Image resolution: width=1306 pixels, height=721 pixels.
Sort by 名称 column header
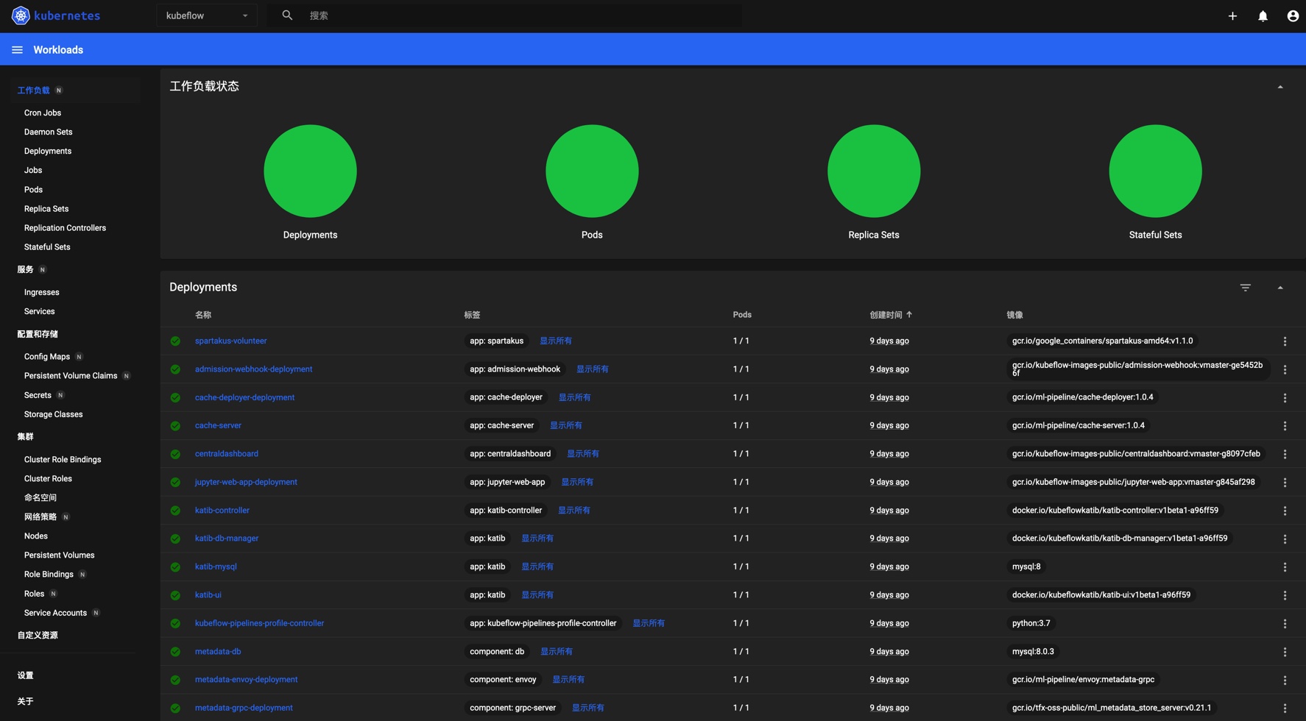coord(203,315)
